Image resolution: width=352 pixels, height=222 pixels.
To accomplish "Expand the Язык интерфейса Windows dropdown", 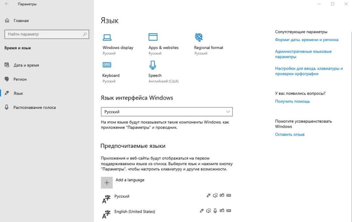I will coord(167,112).
